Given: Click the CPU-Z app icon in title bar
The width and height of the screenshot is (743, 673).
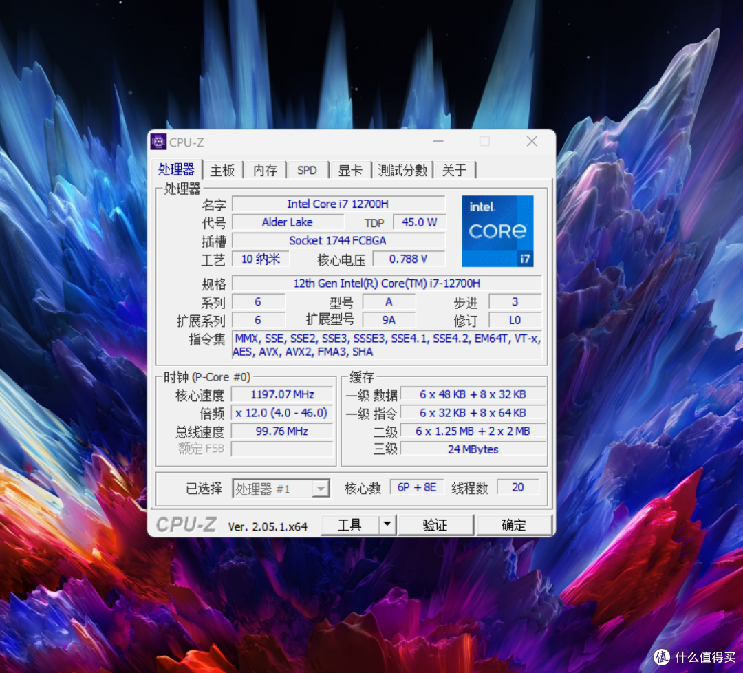Looking at the screenshot, I should (159, 142).
